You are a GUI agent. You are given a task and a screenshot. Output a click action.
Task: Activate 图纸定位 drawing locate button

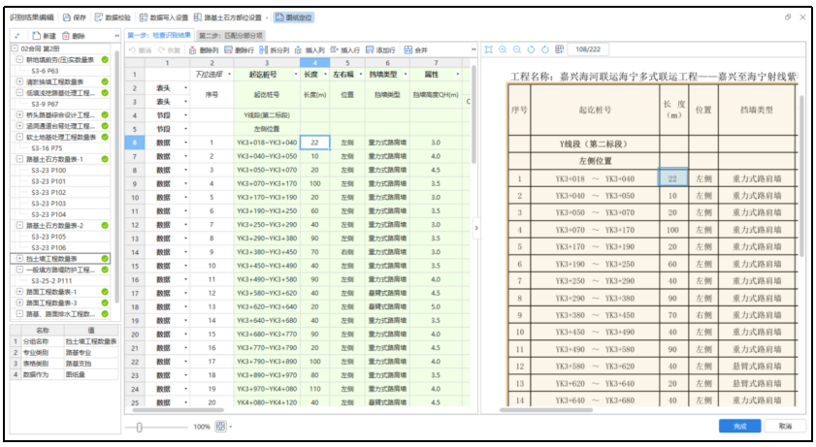pos(292,17)
